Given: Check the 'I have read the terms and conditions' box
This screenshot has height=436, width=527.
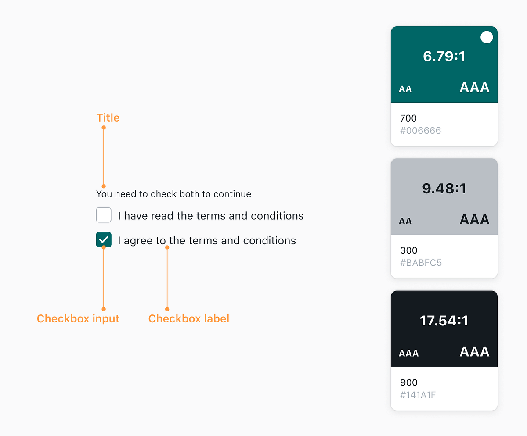Looking at the screenshot, I should tap(104, 215).
